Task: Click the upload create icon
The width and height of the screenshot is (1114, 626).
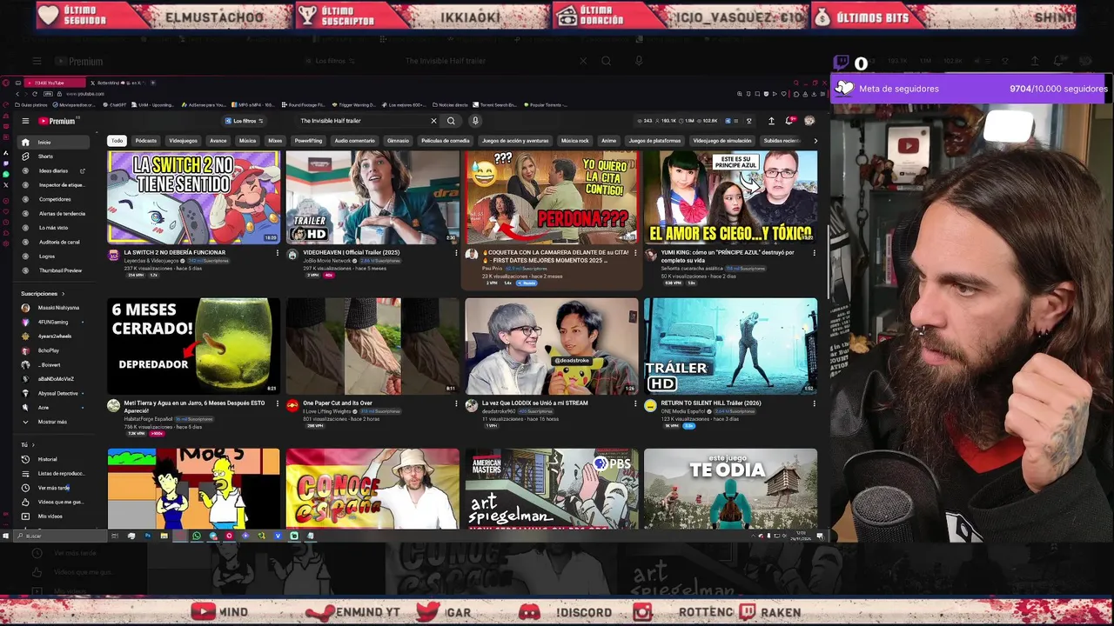Action: pos(771,121)
